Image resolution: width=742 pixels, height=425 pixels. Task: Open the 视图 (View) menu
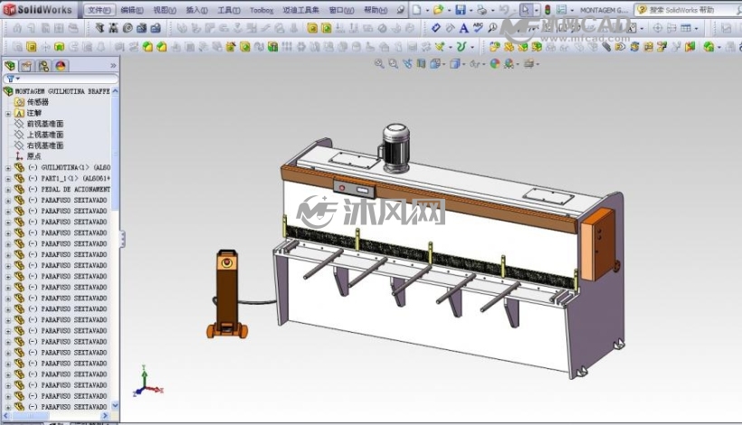coord(164,10)
